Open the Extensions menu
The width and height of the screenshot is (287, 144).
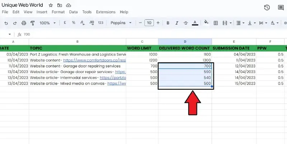click(x=106, y=12)
